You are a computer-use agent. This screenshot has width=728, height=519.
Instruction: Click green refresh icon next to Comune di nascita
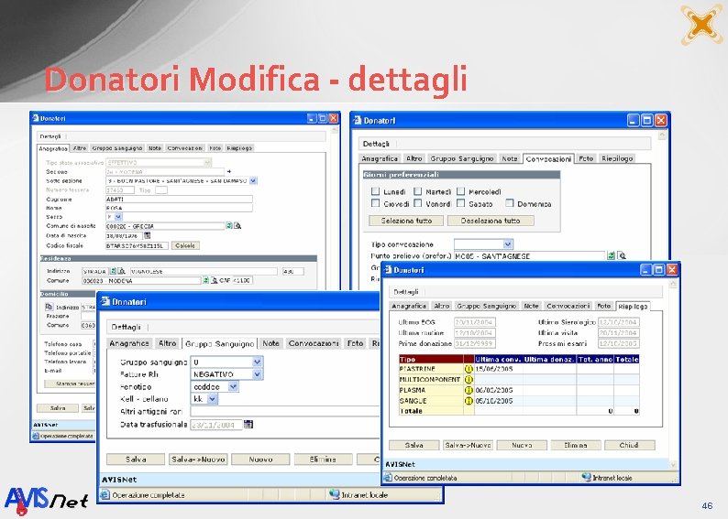229,226
